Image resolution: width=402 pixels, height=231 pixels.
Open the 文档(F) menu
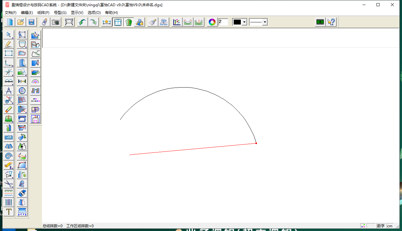tap(11, 13)
